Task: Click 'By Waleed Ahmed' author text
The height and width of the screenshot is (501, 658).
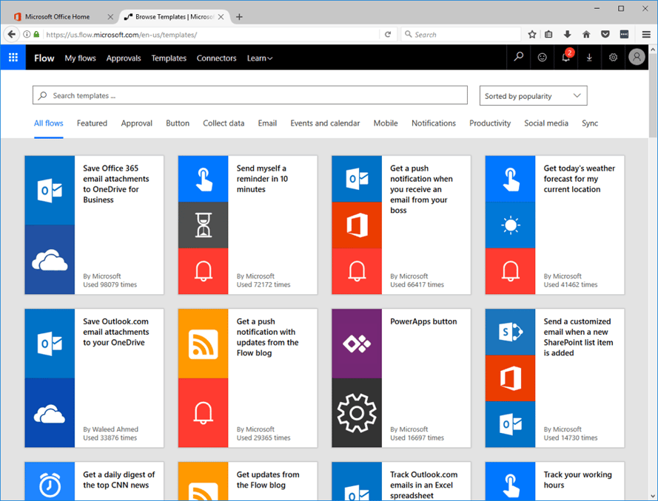Action: (110, 429)
